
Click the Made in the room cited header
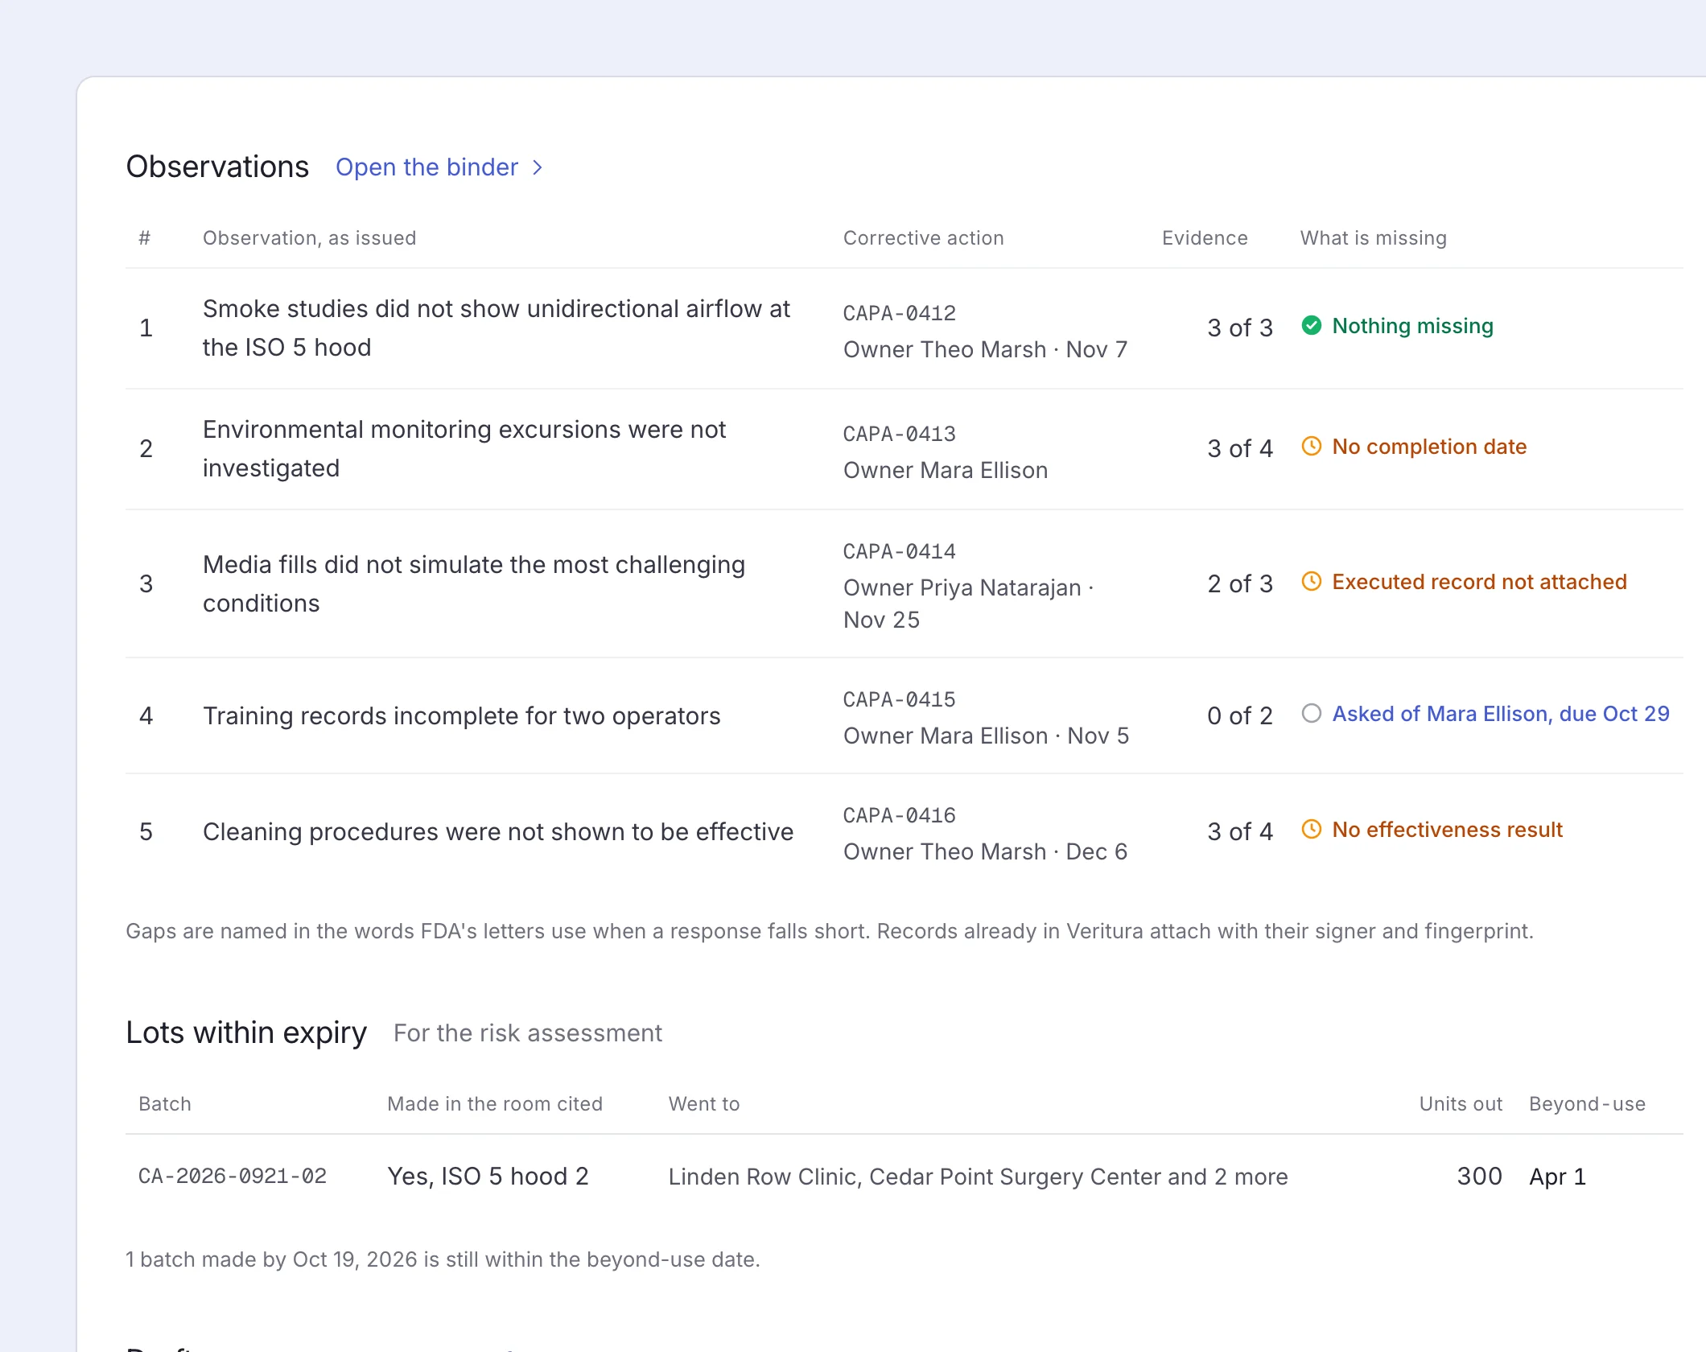click(x=495, y=1104)
